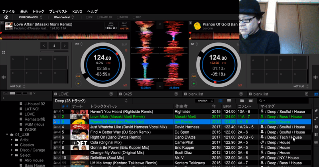This screenshot has height=167, width=319.
Task: Open deck 2 HOT CUE pad mode dropdown
Action: (x=301, y=86)
